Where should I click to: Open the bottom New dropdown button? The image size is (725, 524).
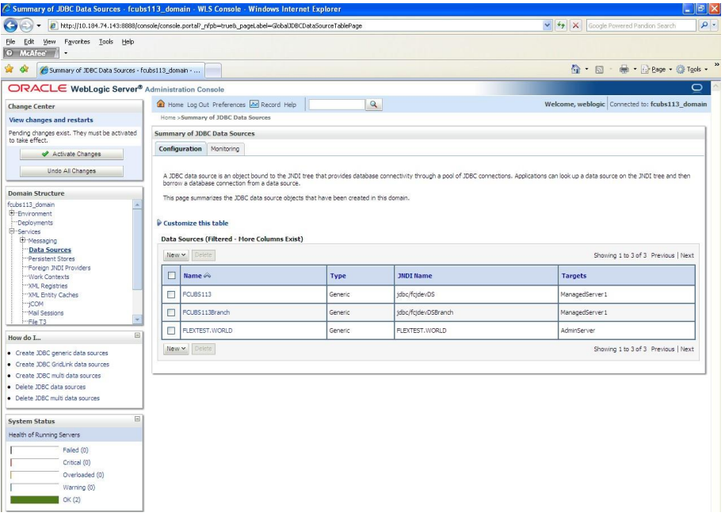[x=176, y=349]
